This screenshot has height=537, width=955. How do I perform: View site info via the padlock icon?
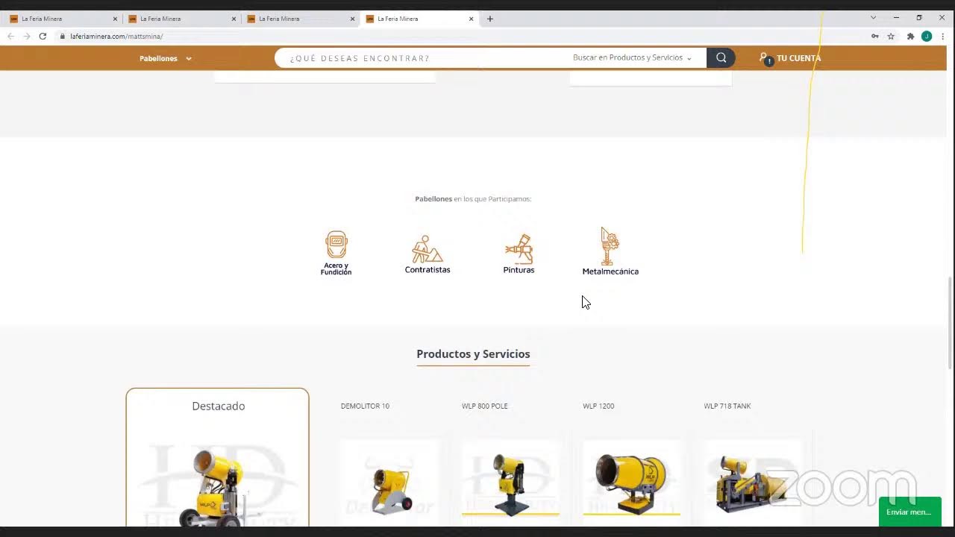(63, 36)
